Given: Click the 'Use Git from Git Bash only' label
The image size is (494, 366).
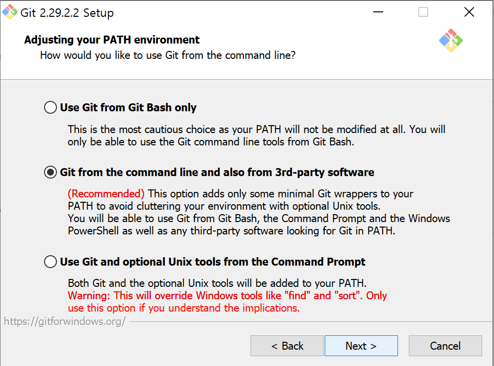Looking at the screenshot, I should click(128, 108).
